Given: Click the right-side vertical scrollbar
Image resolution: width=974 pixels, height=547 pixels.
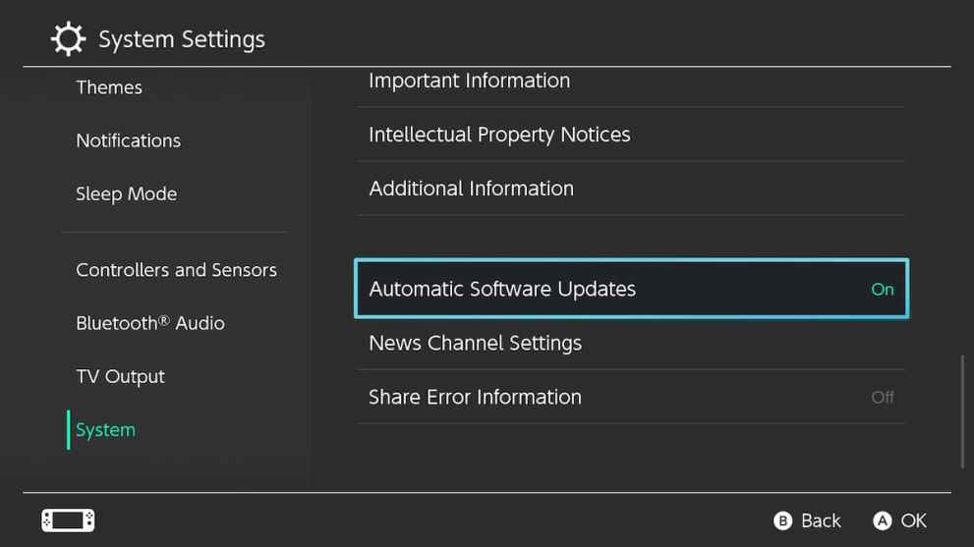Looking at the screenshot, I should click(961, 412).
